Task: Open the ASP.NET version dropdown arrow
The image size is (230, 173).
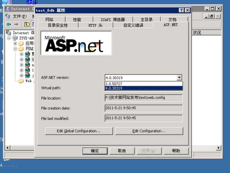Action: [x=180, y=78]
